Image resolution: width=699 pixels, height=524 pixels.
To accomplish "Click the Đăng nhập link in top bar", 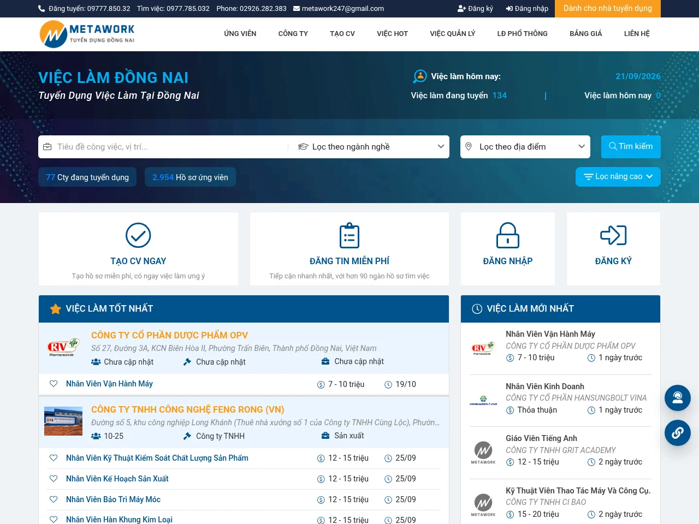I will (x=531, y=9).
